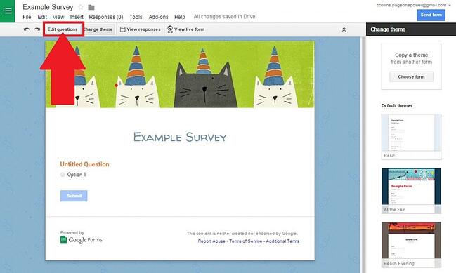The width and height of the screenshot is (456, 273).
Task: Click the blue Send form button
Action: [x=431, y=15]
